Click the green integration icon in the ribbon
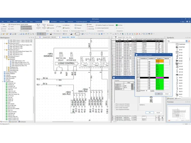 pyautogui.click(x=117, y=25)
